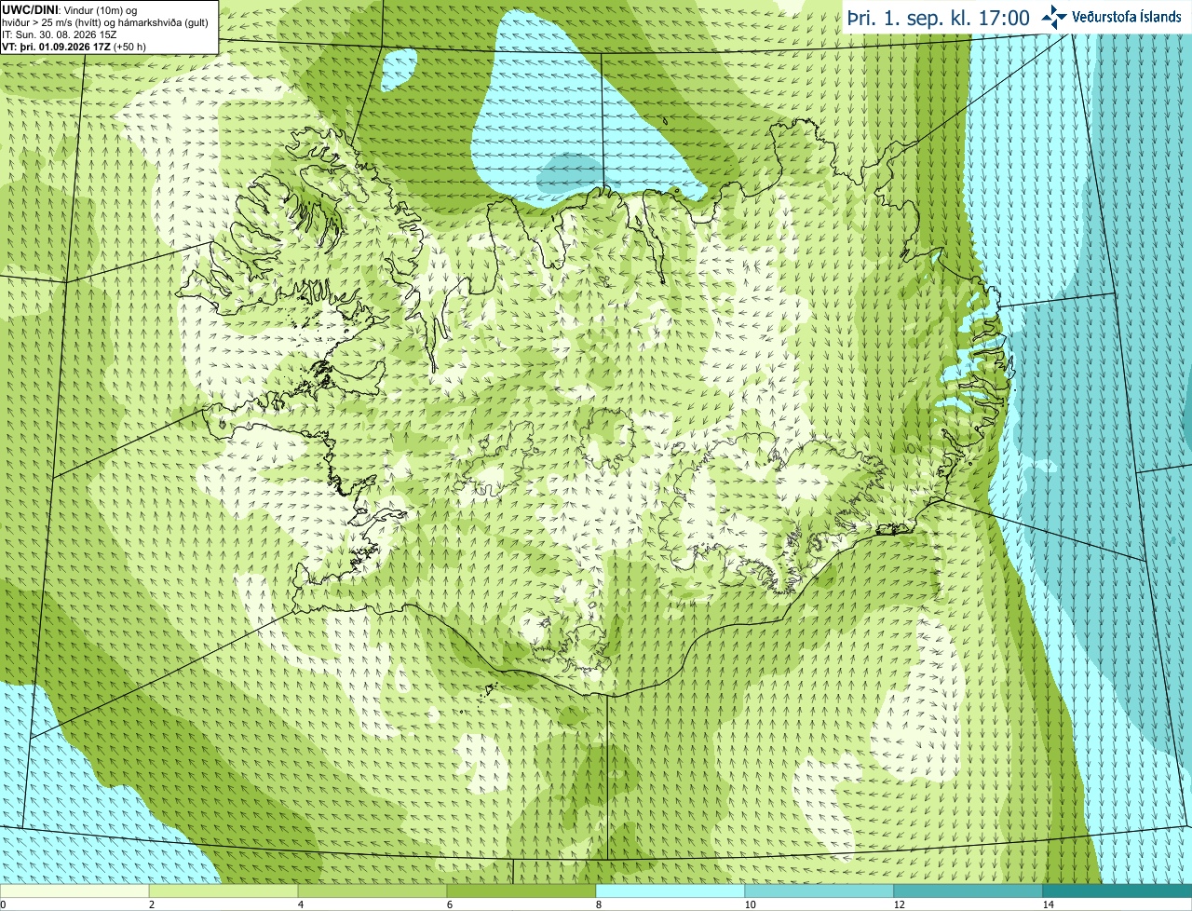
Task: Click the legend tick label 14
Action: pyautogui.click(x=1048, y=904)
